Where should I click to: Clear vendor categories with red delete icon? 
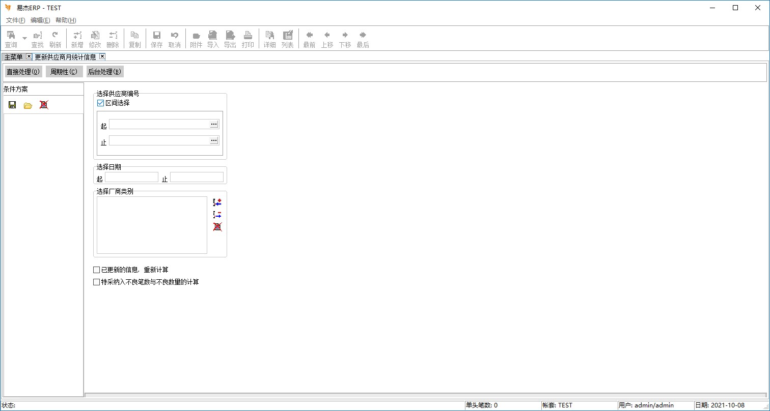coord(217,227)
